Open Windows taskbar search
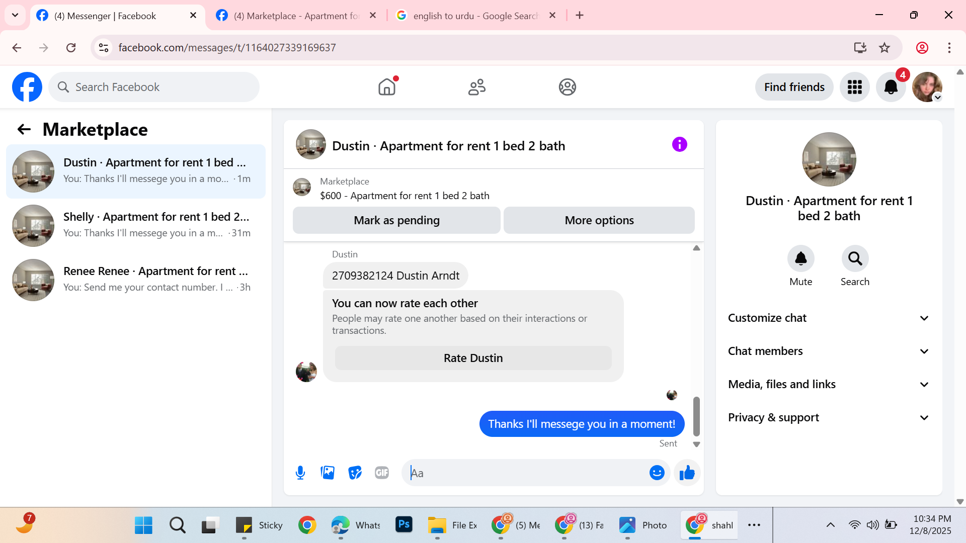The height and width of the screenshot is (543, 966). point(177,525)
